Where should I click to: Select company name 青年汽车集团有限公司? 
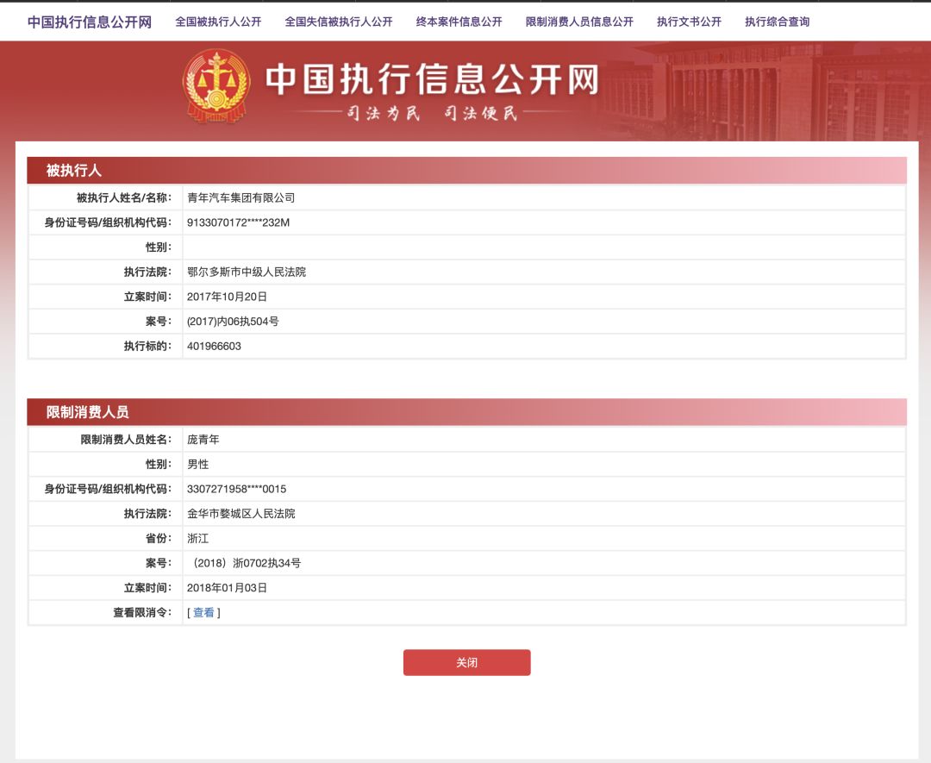click(x=241, y=197)
